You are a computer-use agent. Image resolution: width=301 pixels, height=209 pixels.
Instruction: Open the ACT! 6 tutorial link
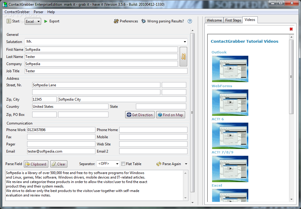[218, 119]
